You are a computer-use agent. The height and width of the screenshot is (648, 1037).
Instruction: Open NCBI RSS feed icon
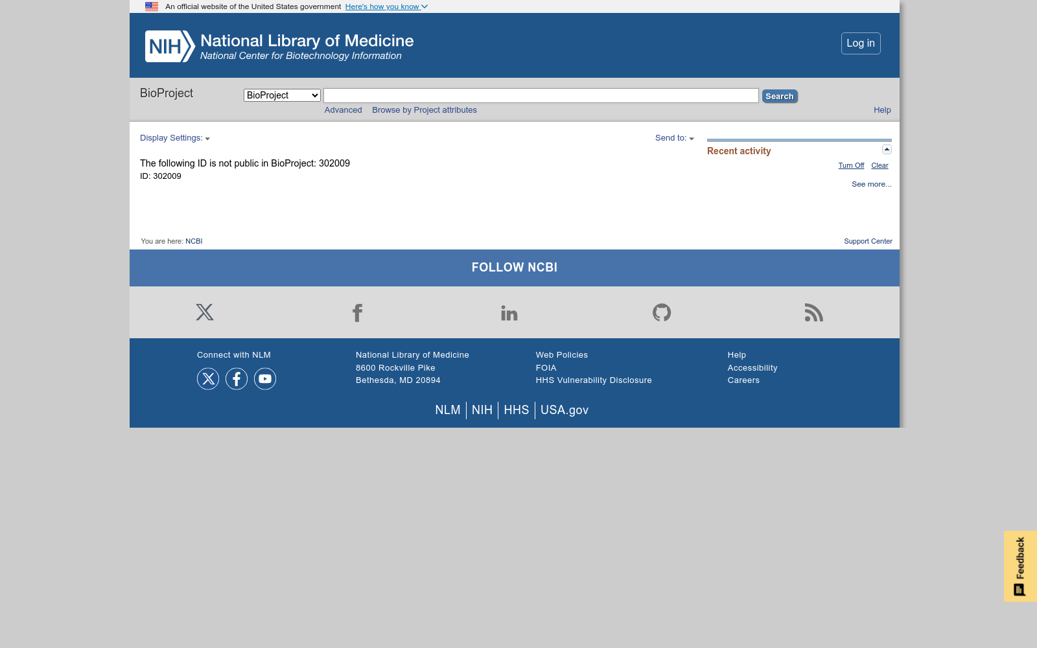click(x=814, y=312)
